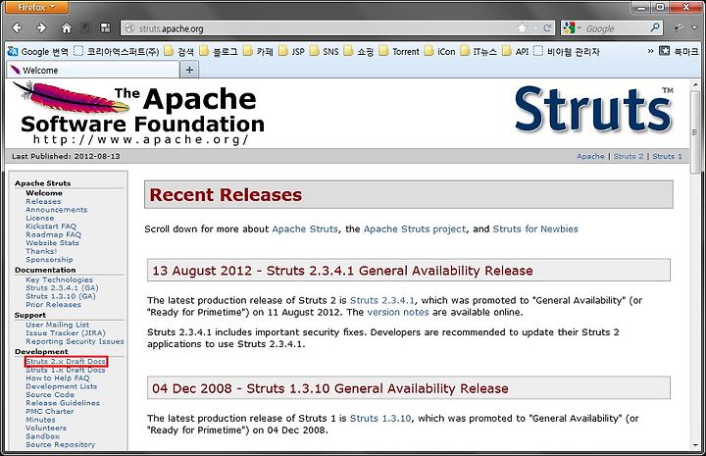This screenshot has height=456, width=706.
Task: Open the License sidebar link
Action: click(x=39, y=218)
